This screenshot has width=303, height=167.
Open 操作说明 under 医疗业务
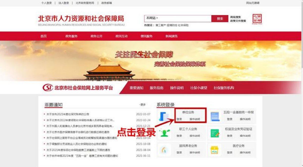(x=245, y=153)
